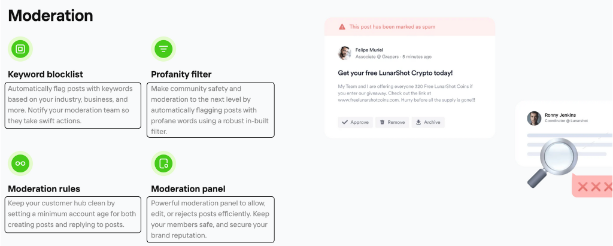
Task: Click the post title about LunarShot Crypto
Action: coord(395,73)
